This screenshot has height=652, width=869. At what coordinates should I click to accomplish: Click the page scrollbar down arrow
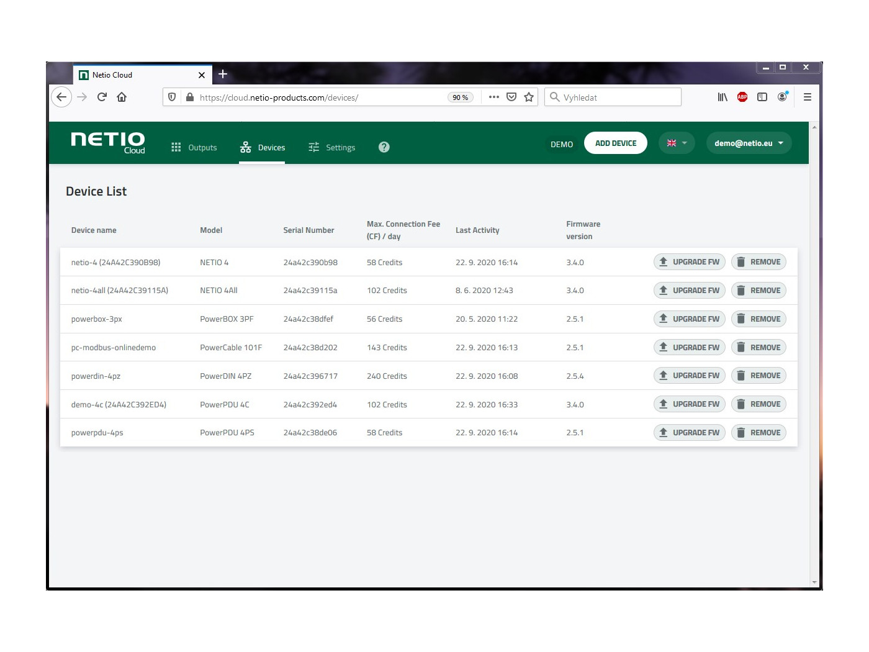(814, 582)
